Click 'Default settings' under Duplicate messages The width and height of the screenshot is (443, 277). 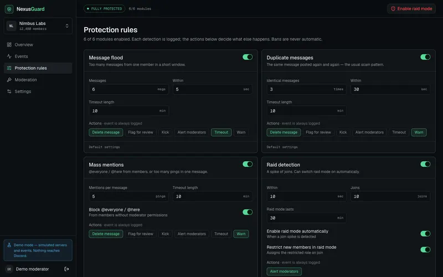point(282,147)
